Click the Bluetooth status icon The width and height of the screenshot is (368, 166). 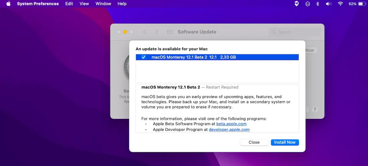318,4
